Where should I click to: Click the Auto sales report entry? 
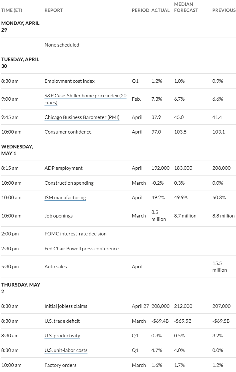(x=56, y=267)
